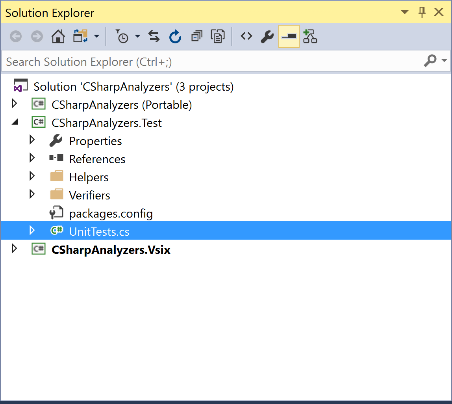Select CSharpAnalyzers (Portable) project
This screenshot has height=404, width=452.
pyautogui.click(x=122, y=105)
